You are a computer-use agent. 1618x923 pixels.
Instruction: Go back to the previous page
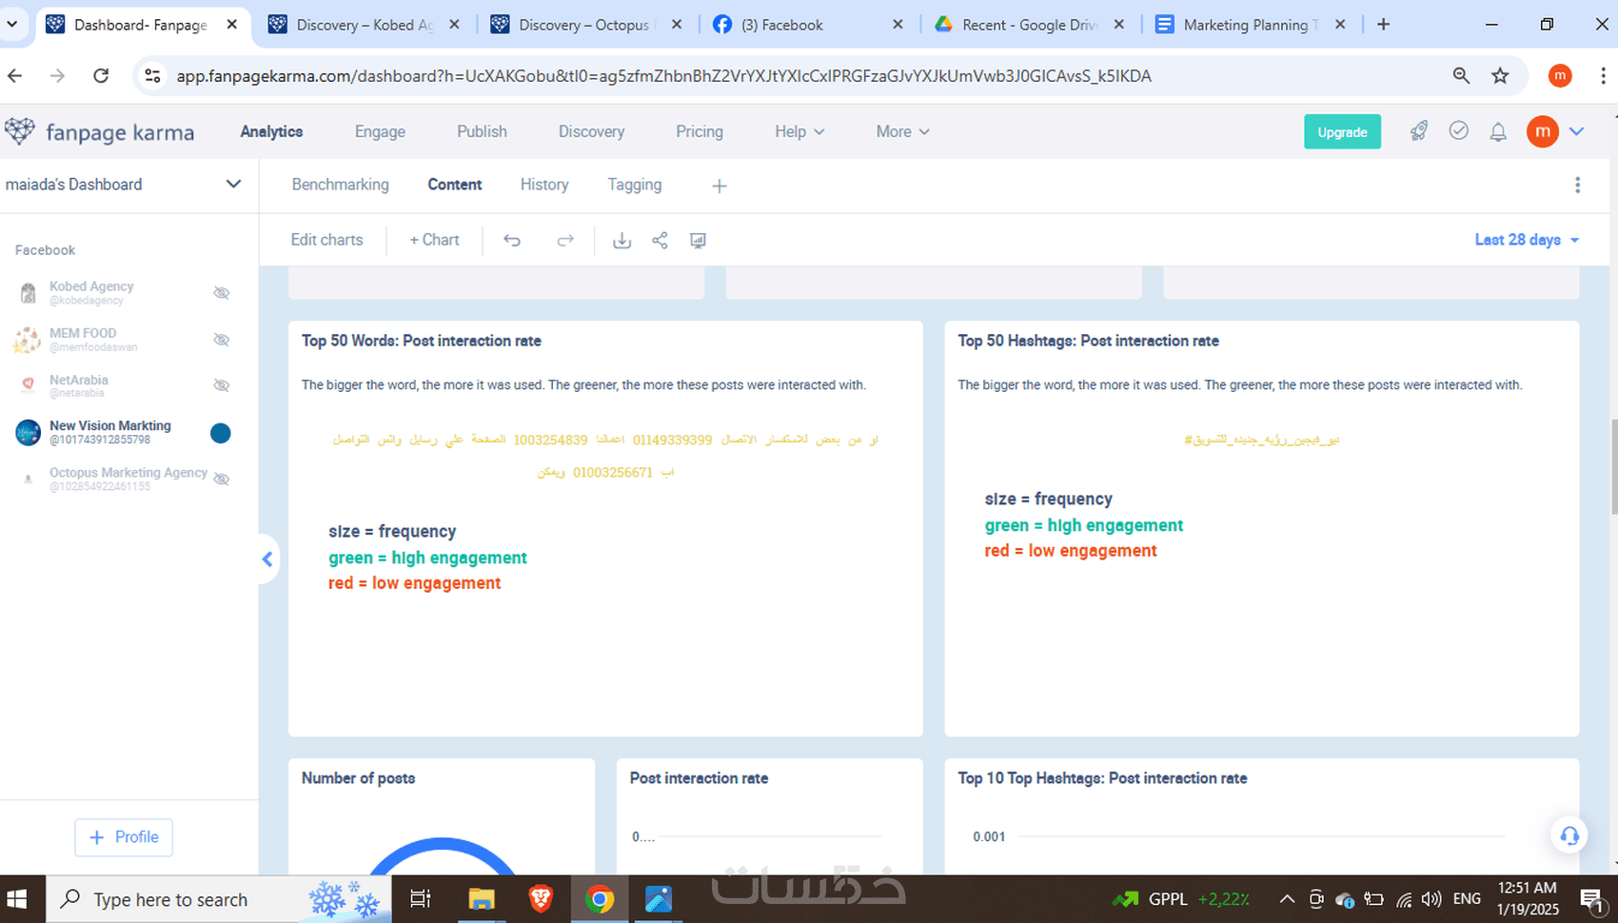pyautogui.click(x=15, y=76)
